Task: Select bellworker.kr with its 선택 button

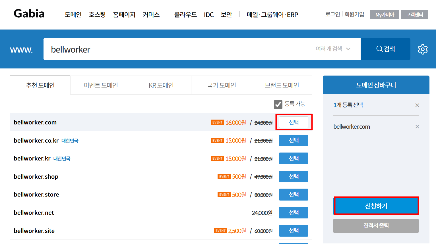Action: [294, 158]
